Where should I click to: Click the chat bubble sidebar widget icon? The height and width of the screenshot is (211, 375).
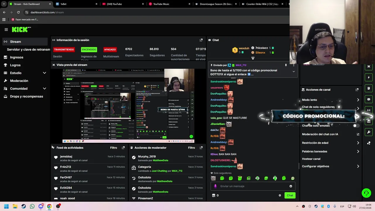[369, 99]
